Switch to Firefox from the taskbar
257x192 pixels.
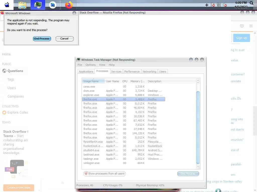[69, 5]
